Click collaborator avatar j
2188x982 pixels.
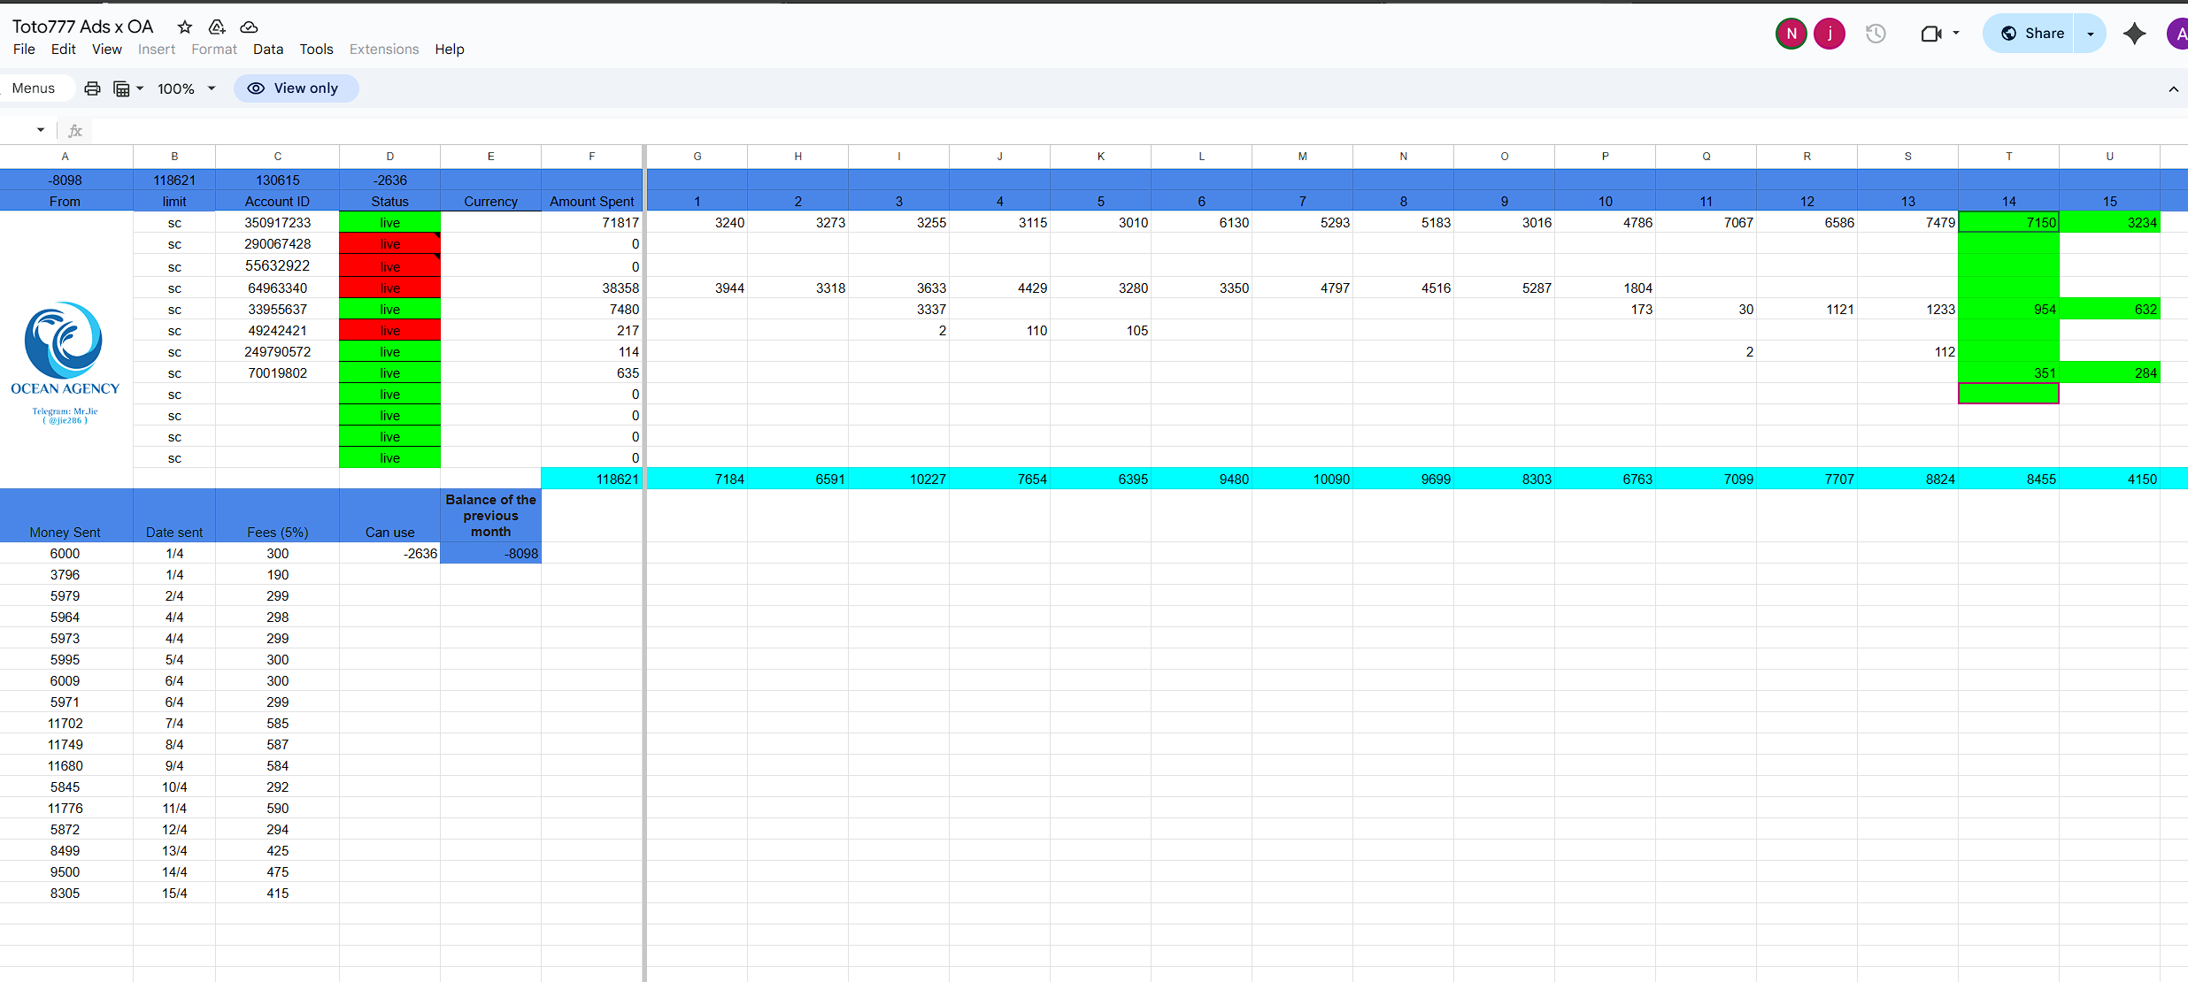point(1830,34)
